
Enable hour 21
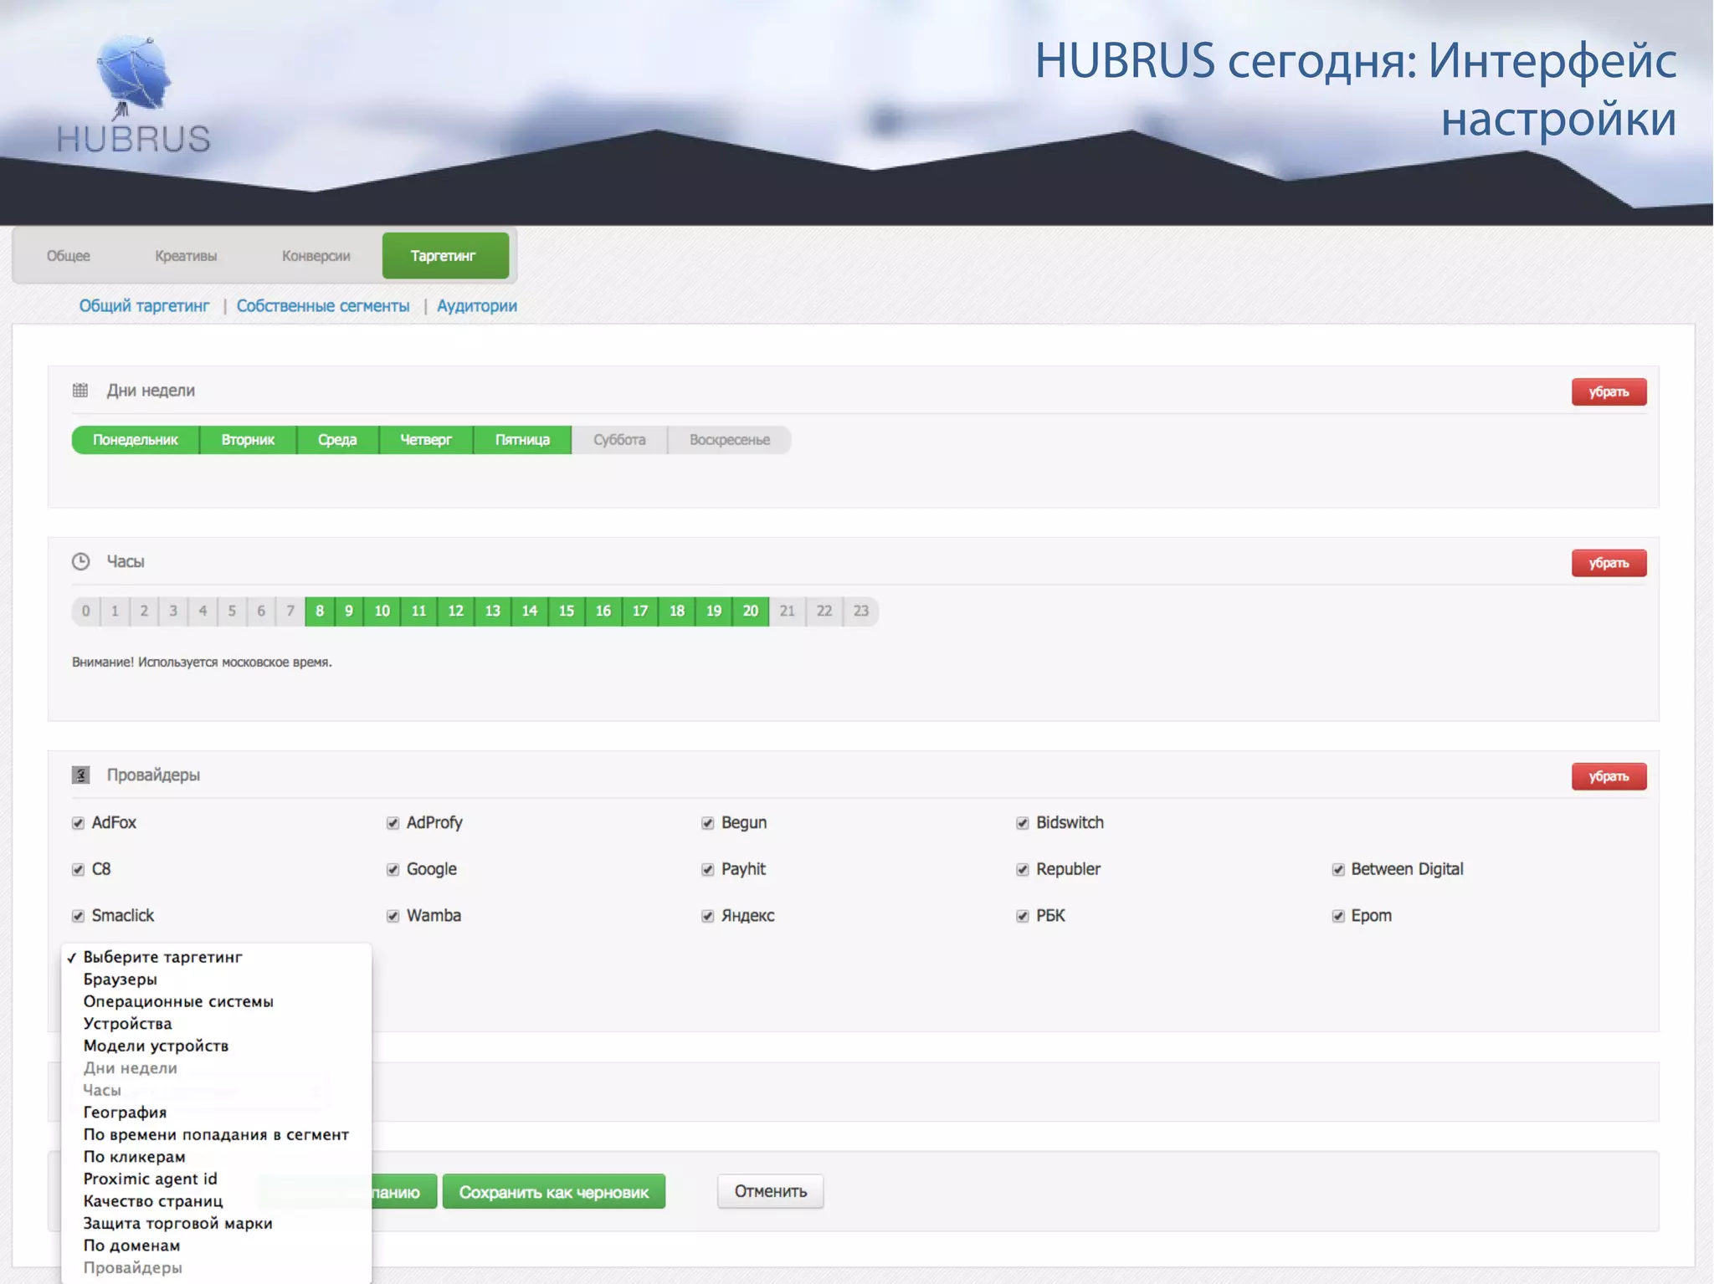788,611
